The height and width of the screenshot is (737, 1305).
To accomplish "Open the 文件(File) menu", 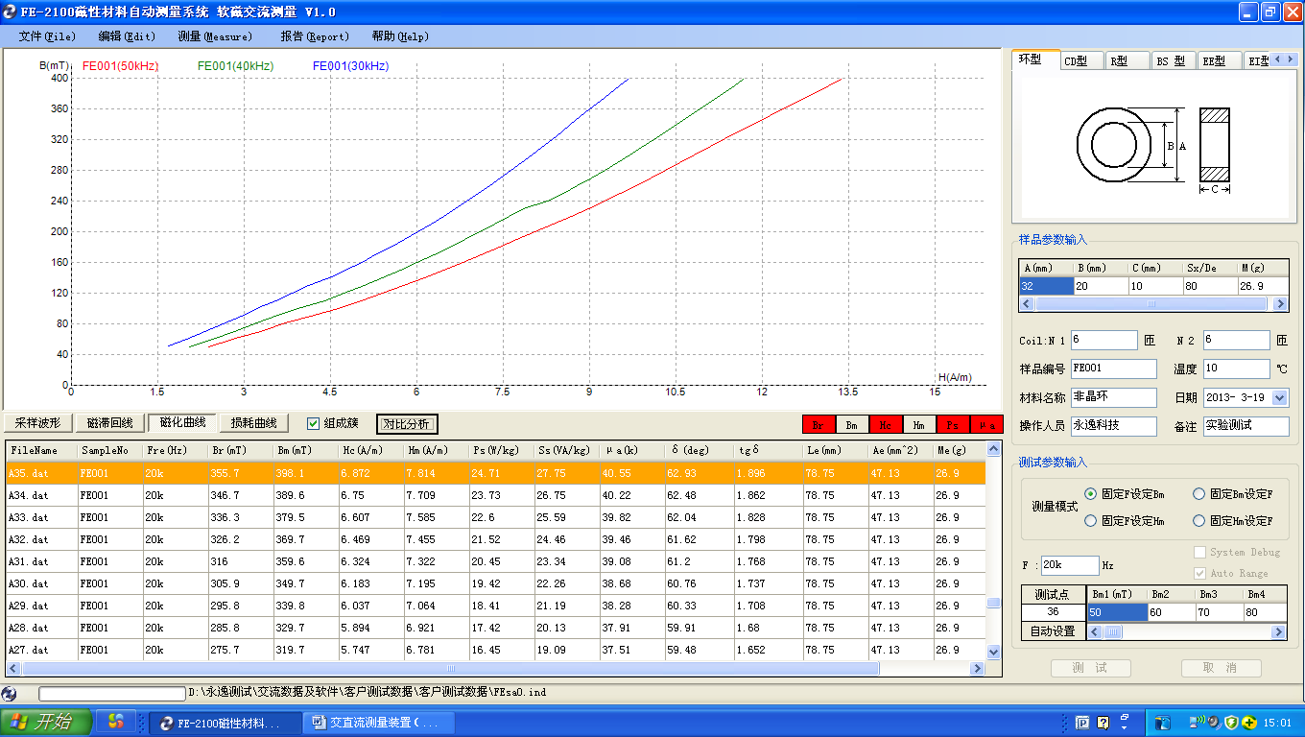I will coord(46,36).
